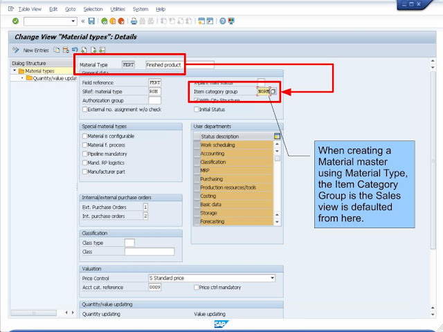The width and height of the screenshot is (443, 332).
Task: Click the Delete entry icon
Action: (66, 50)
